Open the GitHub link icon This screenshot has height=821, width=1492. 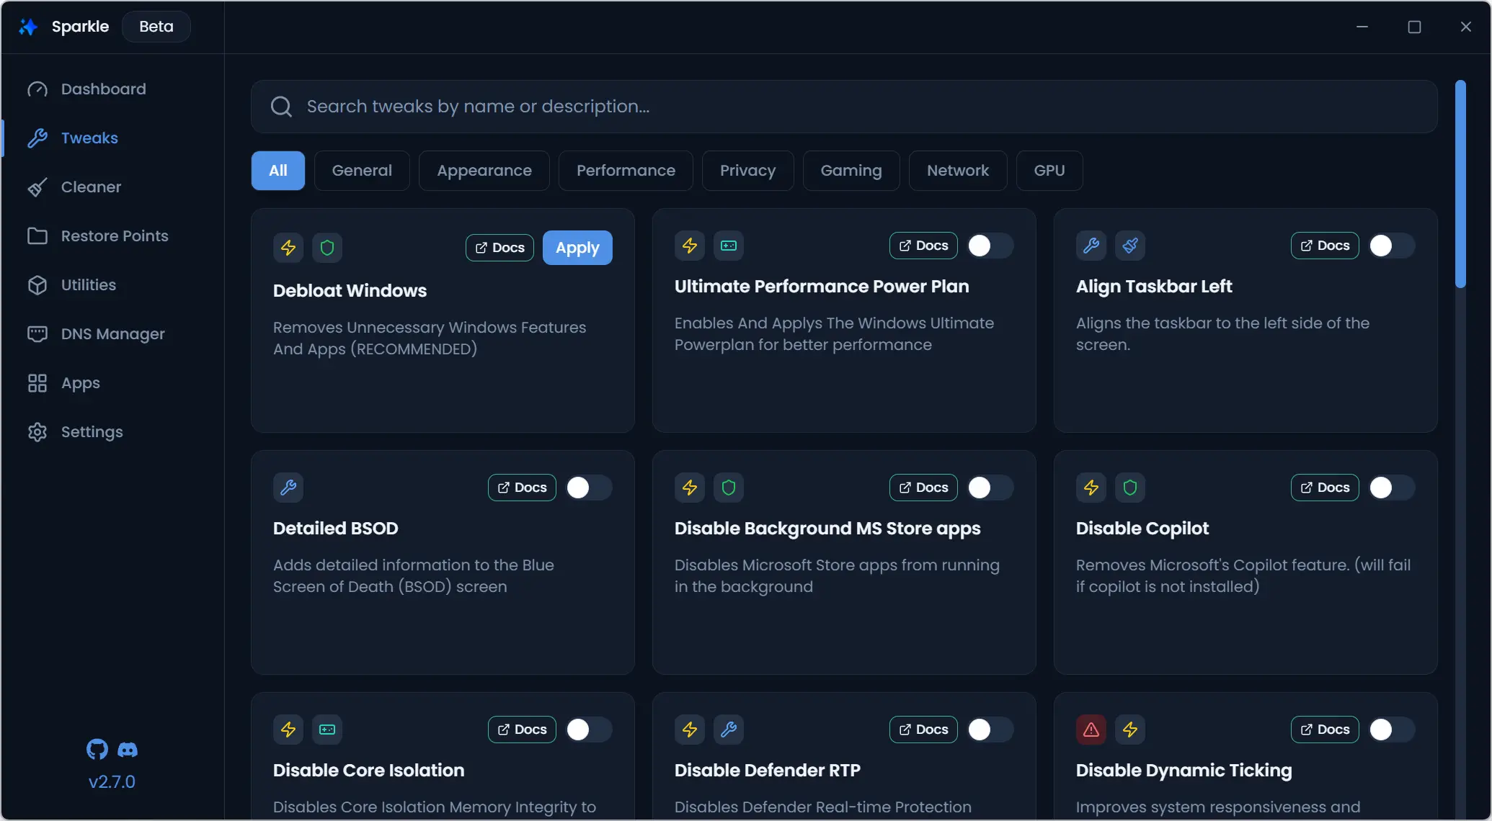[97, 749]
